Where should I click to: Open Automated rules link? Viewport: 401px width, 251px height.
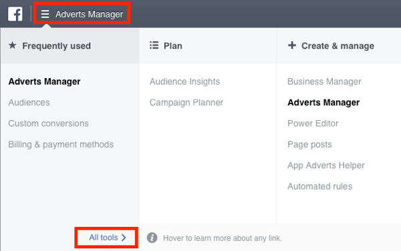click(319, 186)
